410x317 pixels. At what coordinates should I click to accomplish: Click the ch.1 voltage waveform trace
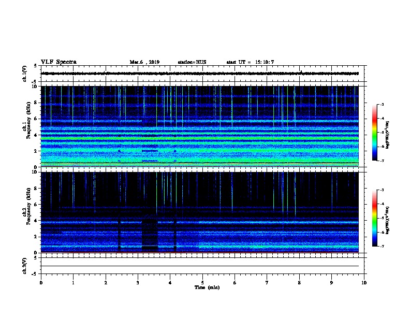[200, 74]
